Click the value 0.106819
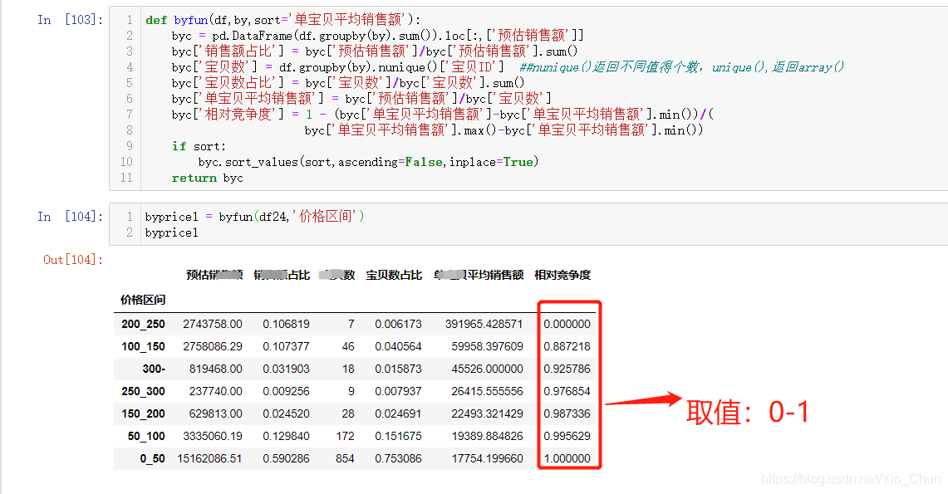Screen dimensions: 948x494 [286, 324]
